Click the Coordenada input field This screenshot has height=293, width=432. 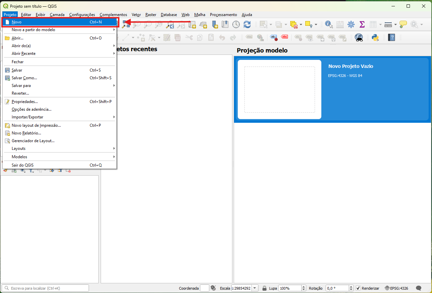(x=205, y=288)
